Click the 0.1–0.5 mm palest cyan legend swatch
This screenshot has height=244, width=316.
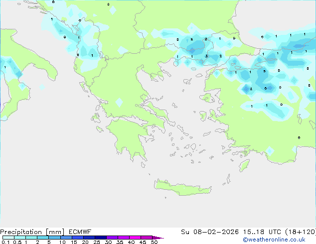click(8, 238)
